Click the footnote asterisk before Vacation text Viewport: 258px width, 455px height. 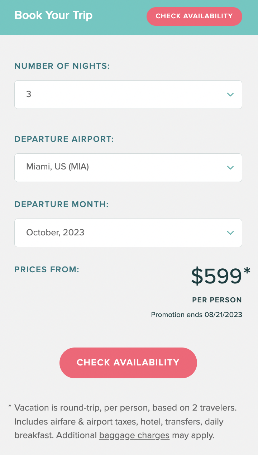10,407
